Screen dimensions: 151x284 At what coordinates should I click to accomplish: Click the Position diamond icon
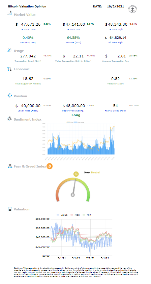click(9, 96)
